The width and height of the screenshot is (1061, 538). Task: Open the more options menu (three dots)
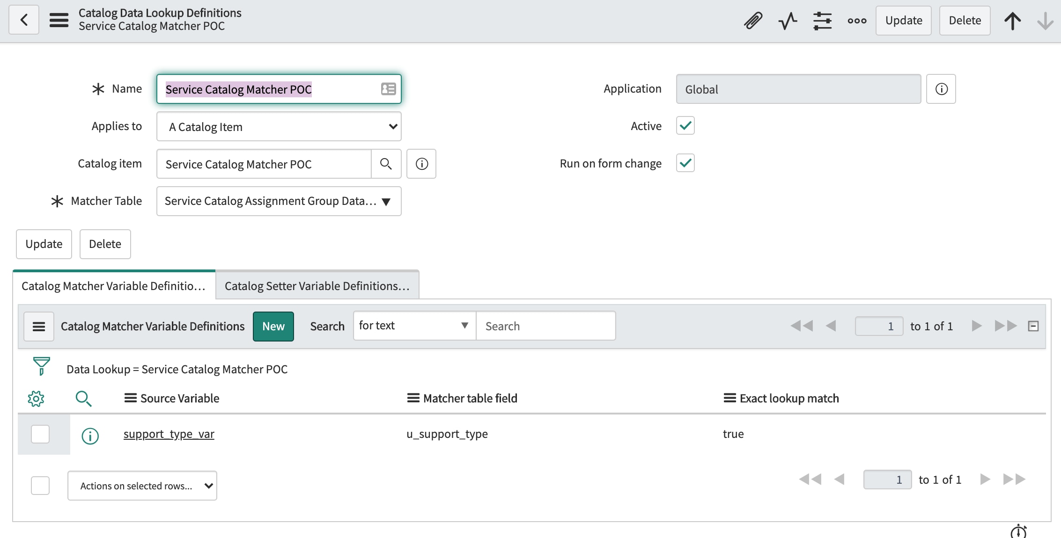click(857, 21)
